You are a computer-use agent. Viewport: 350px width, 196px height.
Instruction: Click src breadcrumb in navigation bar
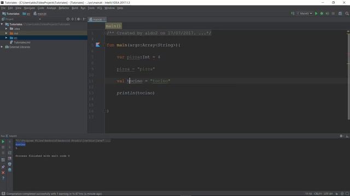pyautogui.click(x=26, y=14)
